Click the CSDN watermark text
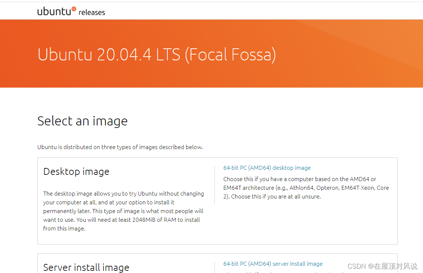Image resolution: width=423 pixels, height=273 pixels. pyautogui.click(x=382, y=266)
